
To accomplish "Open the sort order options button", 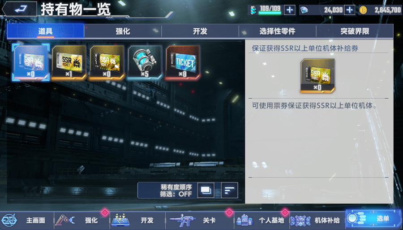I will point(230,191).
